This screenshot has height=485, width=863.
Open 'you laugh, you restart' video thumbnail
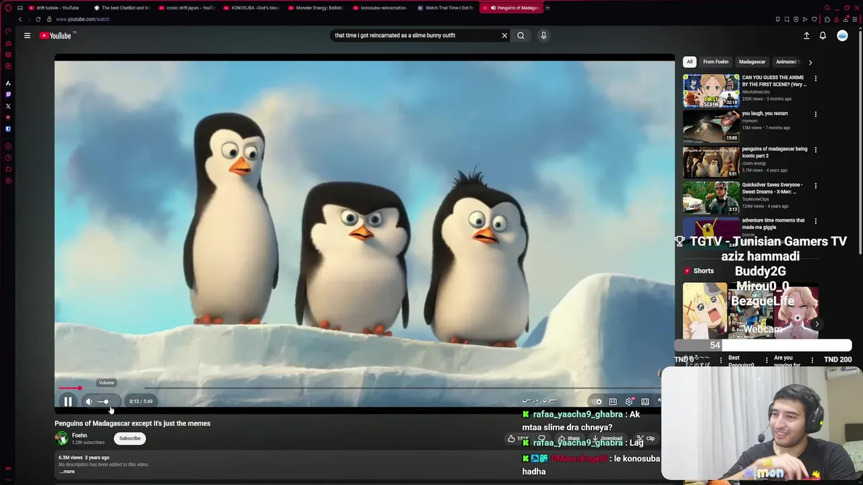[x=711, y=127]
